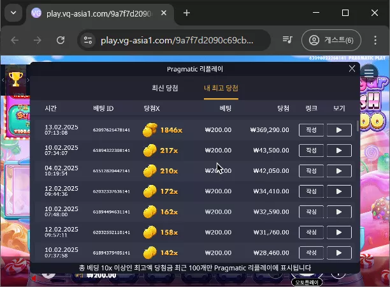
Task: Select the 내 최고 당첨 tab
Action: [x=221, y=88]
